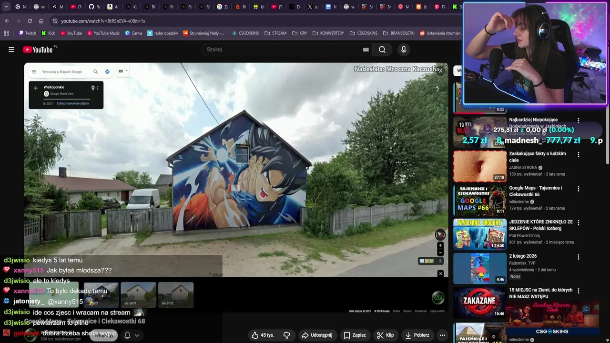Click the Udostępnij share button

(317, 335)
